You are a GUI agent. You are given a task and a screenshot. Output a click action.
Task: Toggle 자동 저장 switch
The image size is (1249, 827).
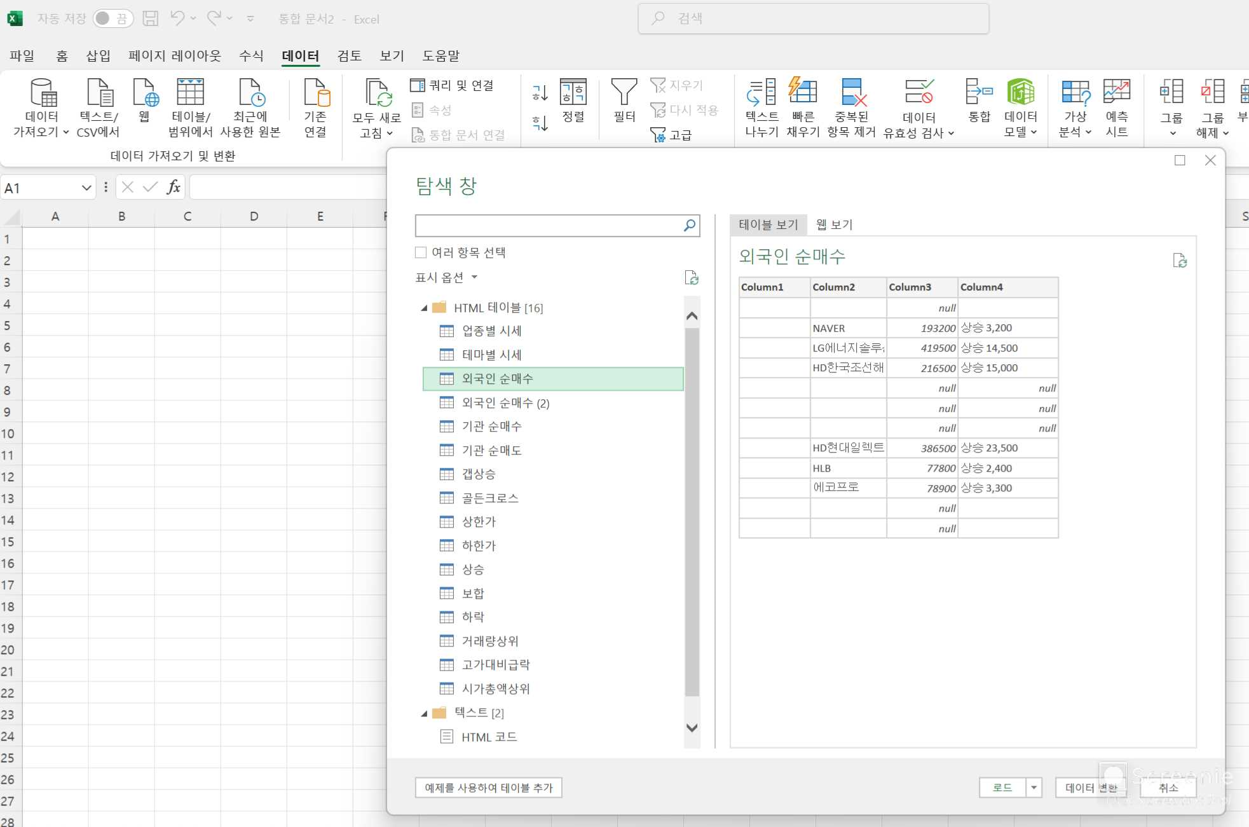coord(113,18)
